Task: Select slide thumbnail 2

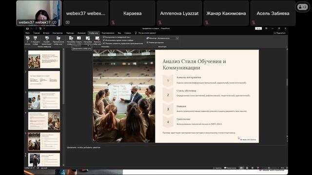Action: pyautogui.click(x=44, y=80)
